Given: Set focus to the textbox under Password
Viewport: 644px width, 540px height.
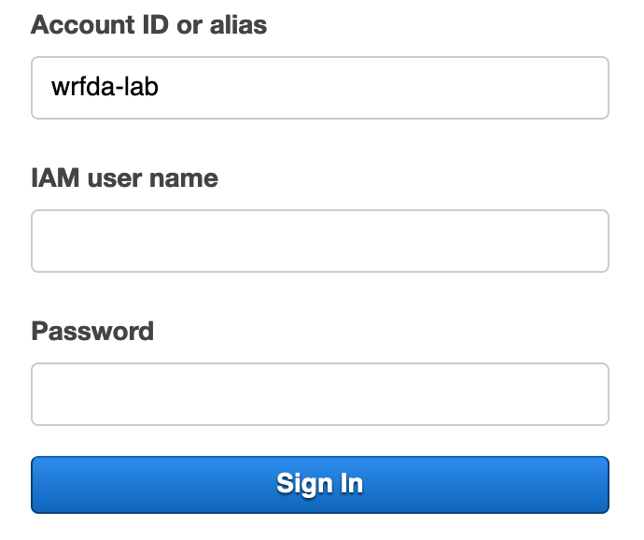Looking at the screenshot, I should coord(320,394).
